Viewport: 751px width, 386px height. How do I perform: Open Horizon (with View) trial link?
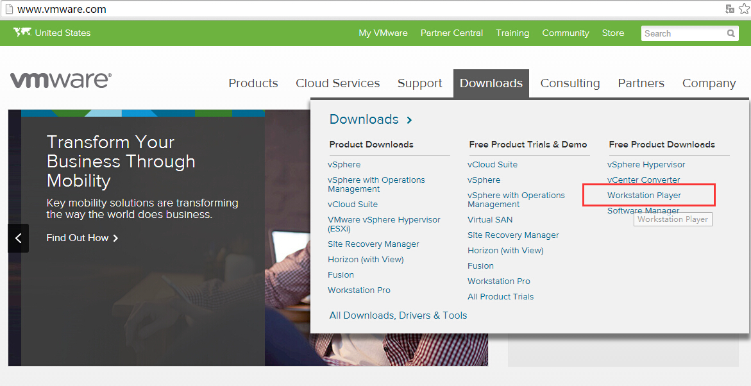click(x=505, y=251)
